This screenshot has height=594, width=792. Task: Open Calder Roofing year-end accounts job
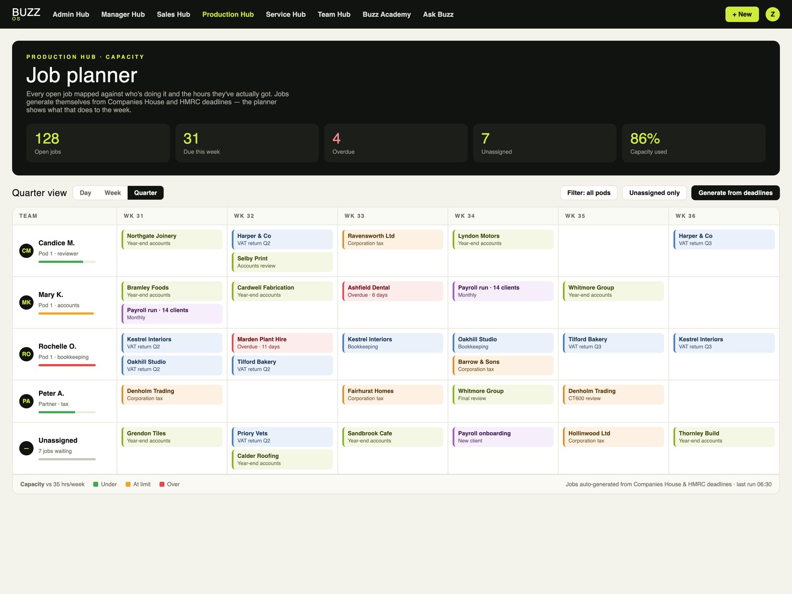[x=283, y=459]
